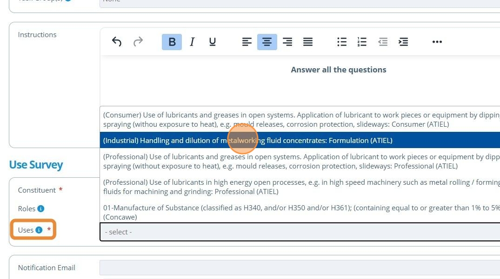Image resolution: width=500 pixels, height=279 pixels.
Task: Choose the Consumer lubricants open systems option
Action: pos(300,119)
